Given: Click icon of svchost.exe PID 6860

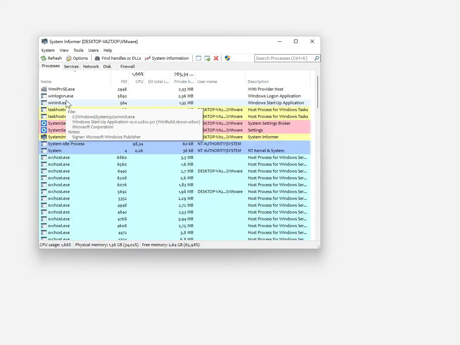Looking at the screenshot, I should point(44,157).
